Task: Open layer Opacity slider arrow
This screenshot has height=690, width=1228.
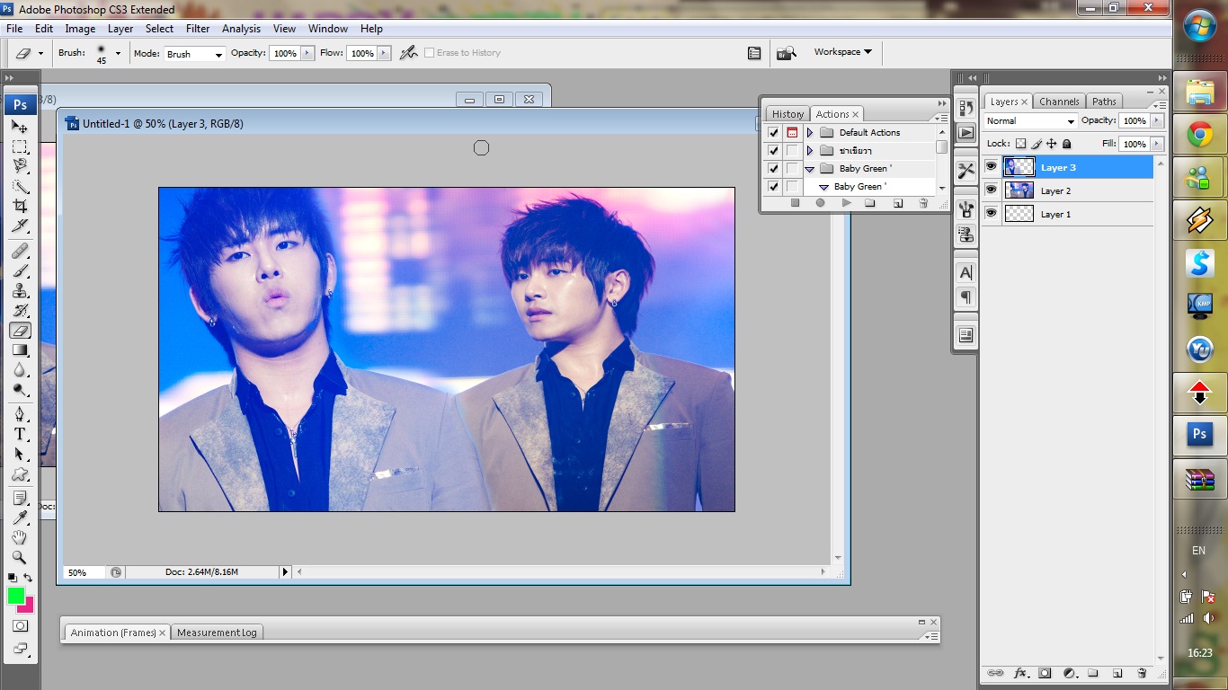Action: click(1157, 120)
